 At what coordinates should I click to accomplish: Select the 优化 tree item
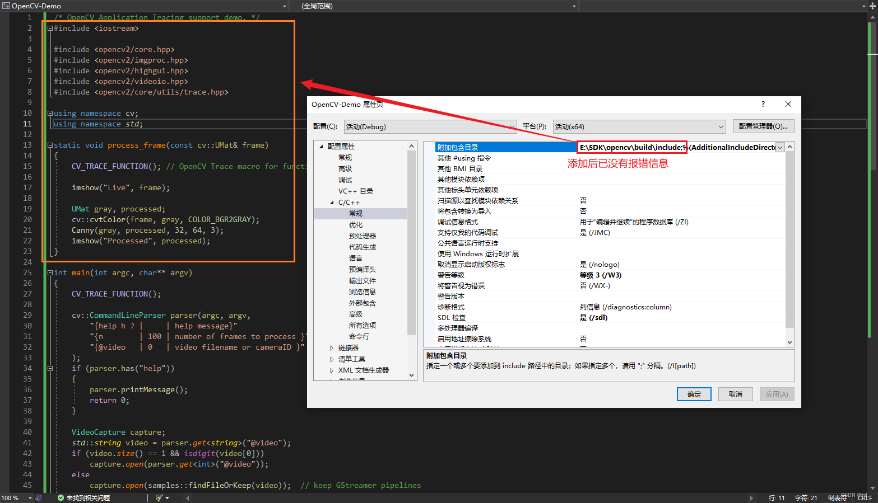(x=356, y=225)
